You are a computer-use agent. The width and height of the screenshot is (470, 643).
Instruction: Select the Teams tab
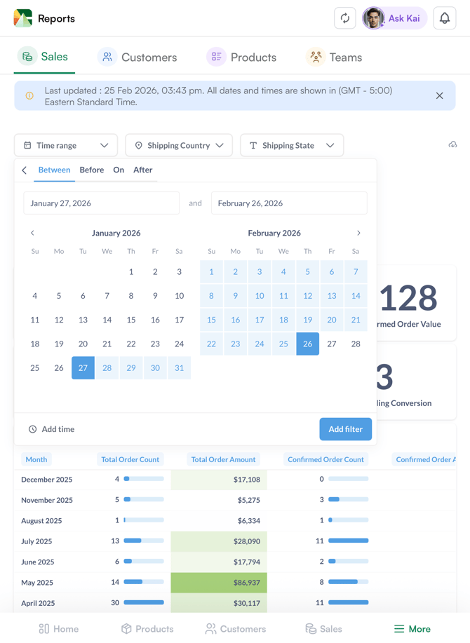[x=335, y=57]
